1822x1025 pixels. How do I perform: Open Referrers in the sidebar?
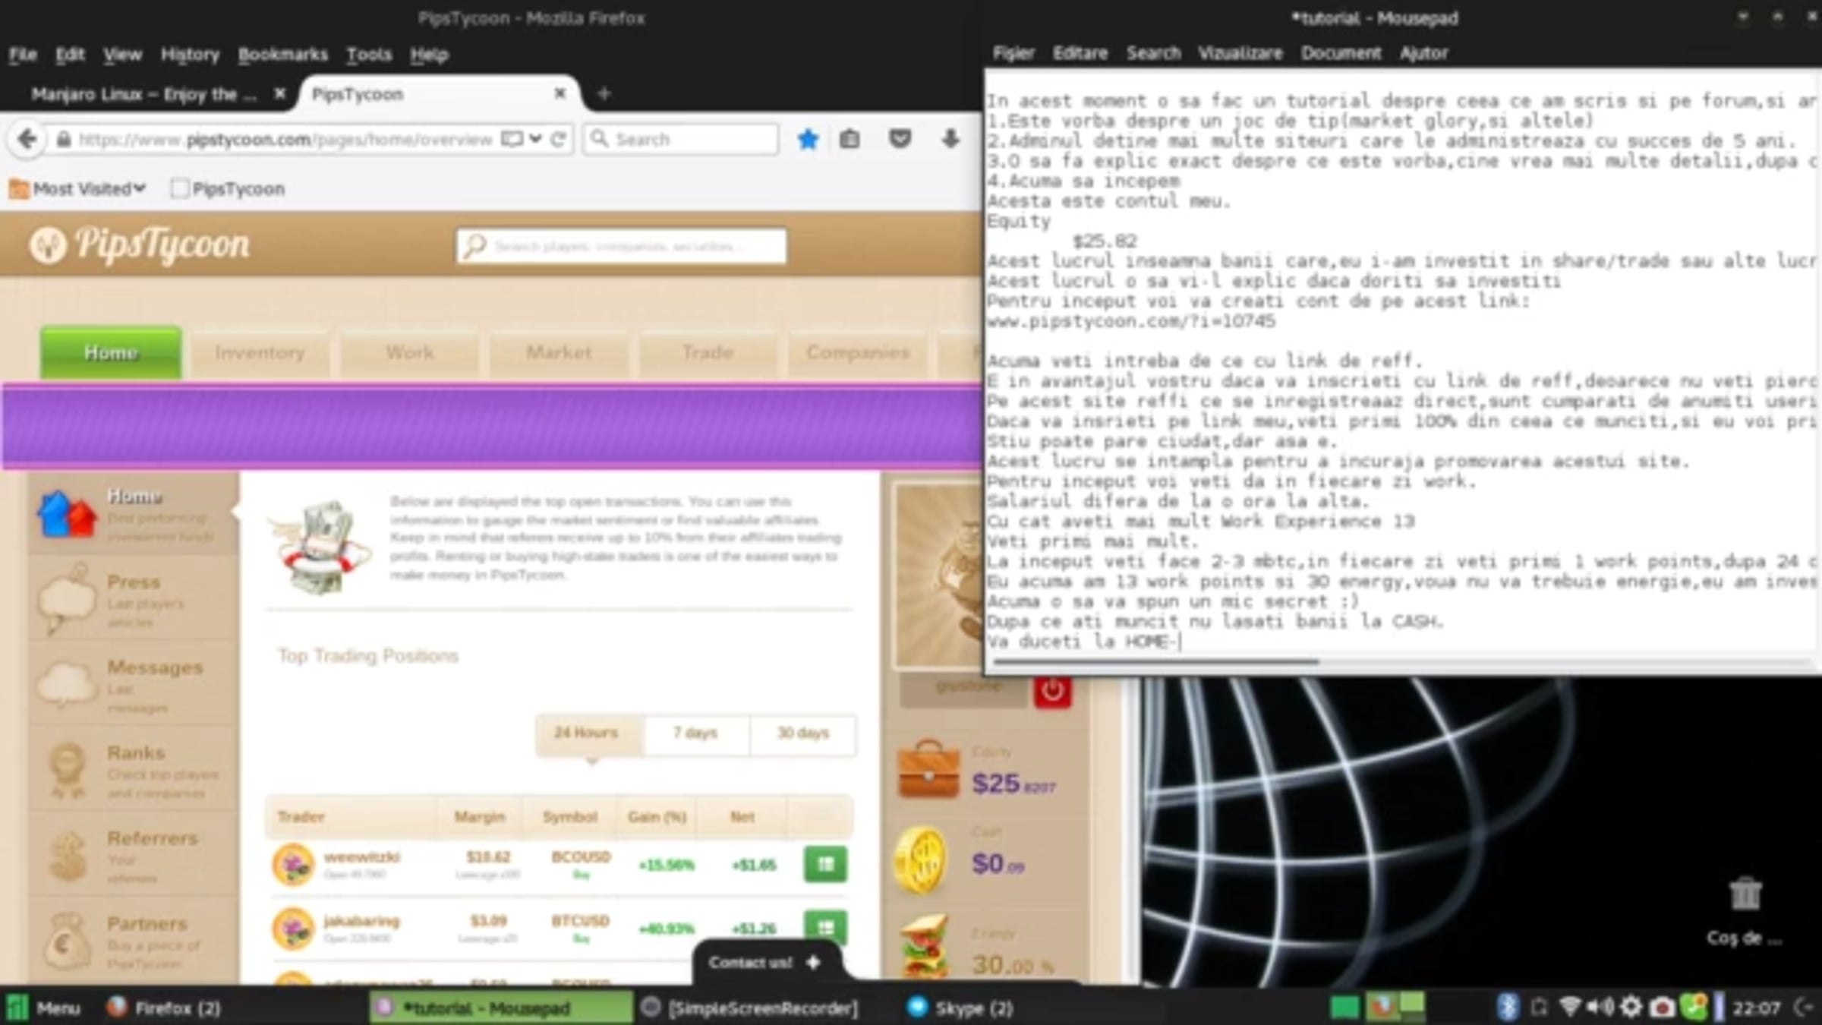[x=134, y=856]
